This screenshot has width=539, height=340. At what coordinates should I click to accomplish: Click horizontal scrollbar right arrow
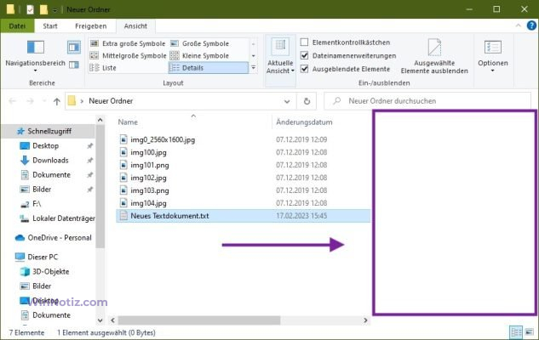365,320
